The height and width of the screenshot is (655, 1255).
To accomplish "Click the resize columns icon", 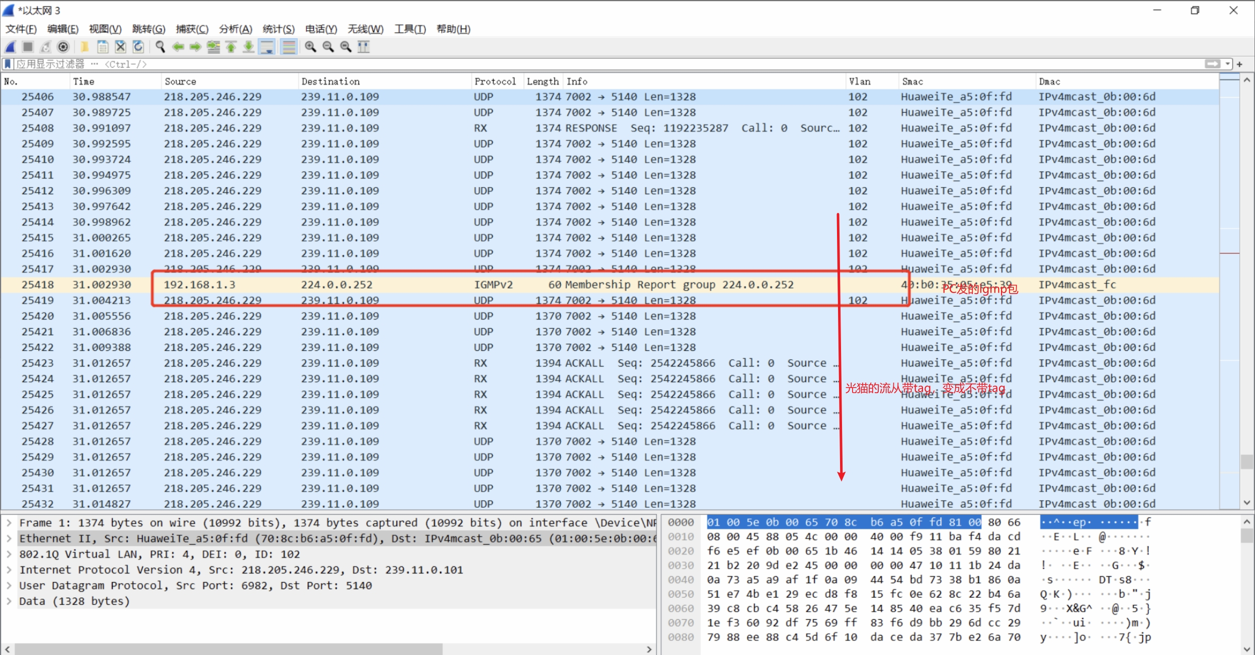I will (363, 47).
